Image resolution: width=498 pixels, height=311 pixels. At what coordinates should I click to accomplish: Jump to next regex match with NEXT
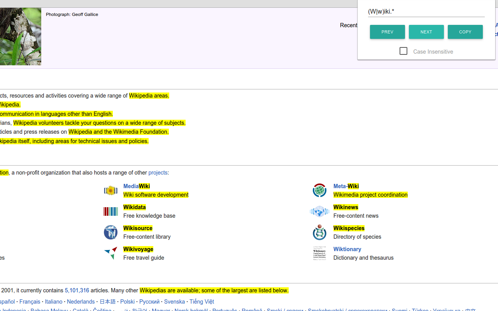point(426,32)
